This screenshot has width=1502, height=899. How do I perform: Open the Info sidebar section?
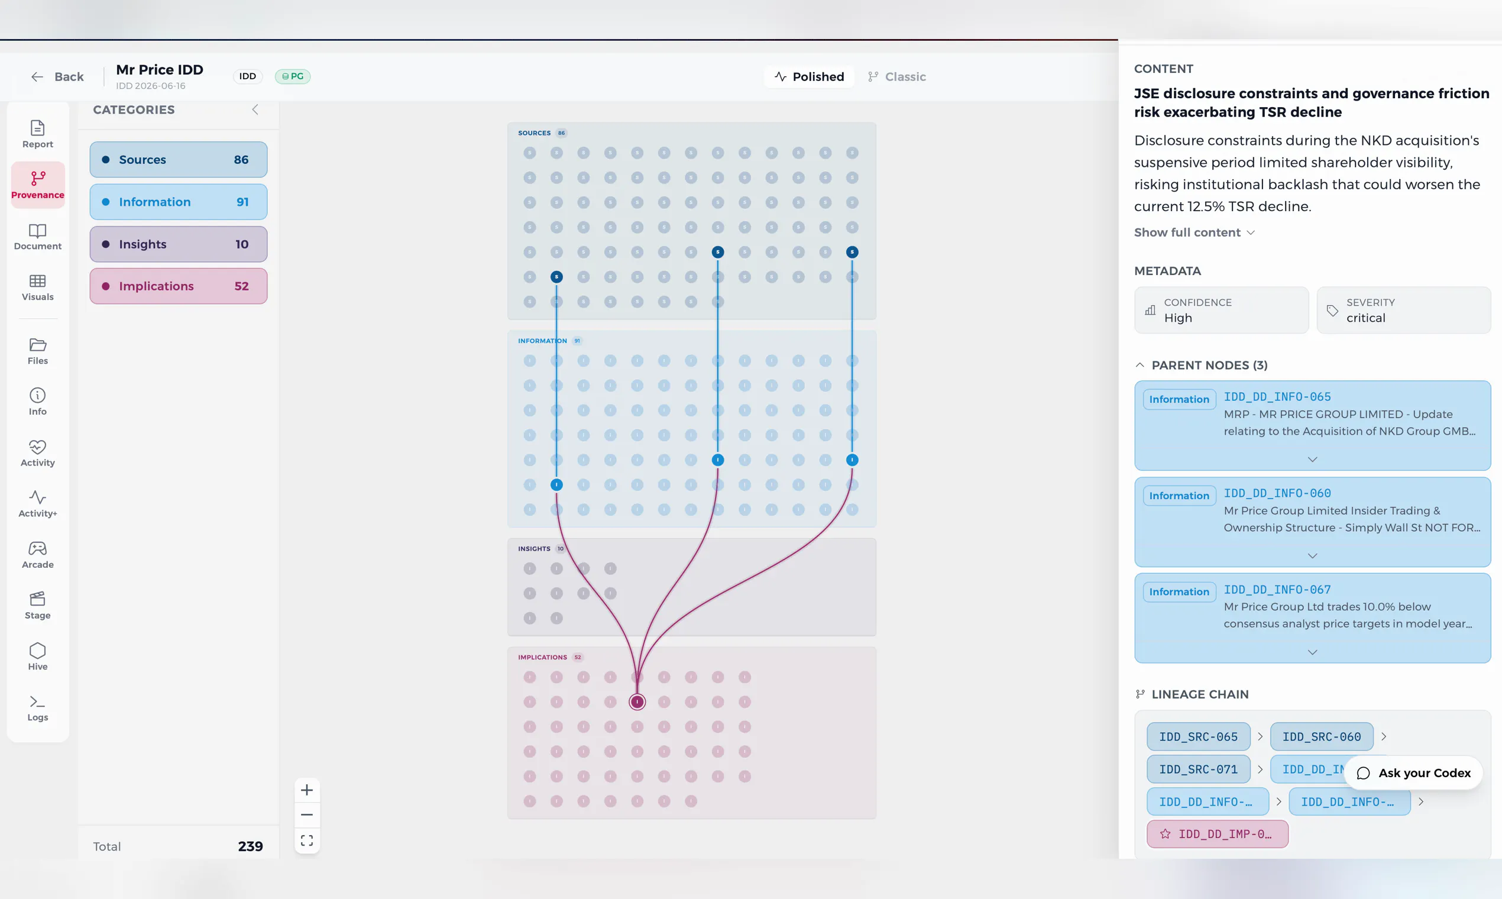[38, 402]
